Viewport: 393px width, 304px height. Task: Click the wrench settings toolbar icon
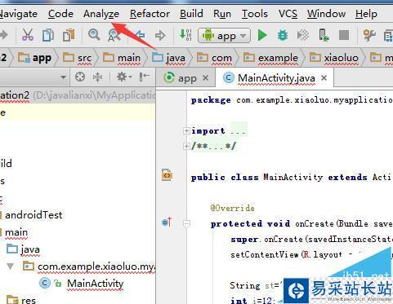click(x=369, y=35)
